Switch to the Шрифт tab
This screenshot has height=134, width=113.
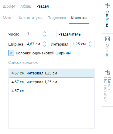click(x=9, y=6)
